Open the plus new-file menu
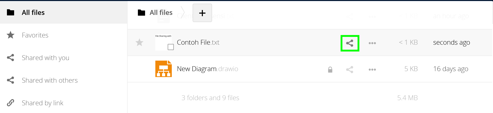Screen dimensions: 493x113 [202, 13]
